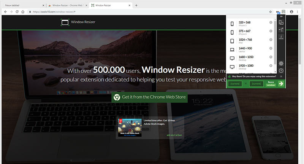Screen dimensions: 304x164
Task: Open the Adobe Stock ad image
Action: 130,127
